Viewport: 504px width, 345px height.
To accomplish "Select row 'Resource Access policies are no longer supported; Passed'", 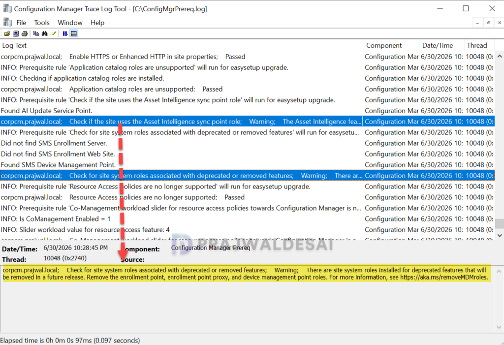I will pos(247,197).
